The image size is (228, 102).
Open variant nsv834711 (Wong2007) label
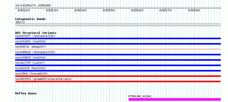pyautogui.click(x=31, y=47)
